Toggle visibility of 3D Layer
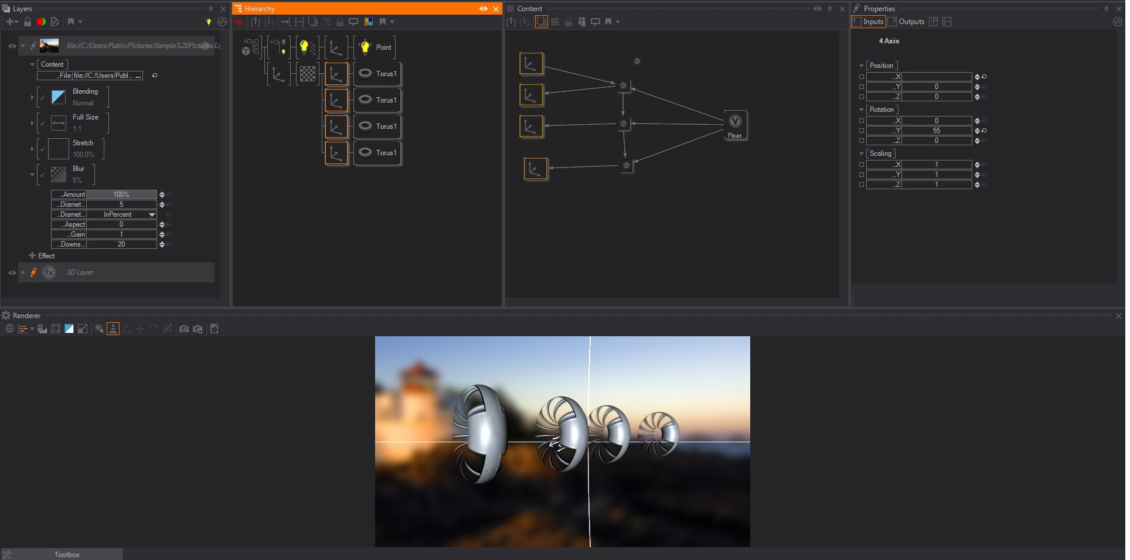Image resolution: width=1130 pixels, height=560 pixels. [12, 272]
